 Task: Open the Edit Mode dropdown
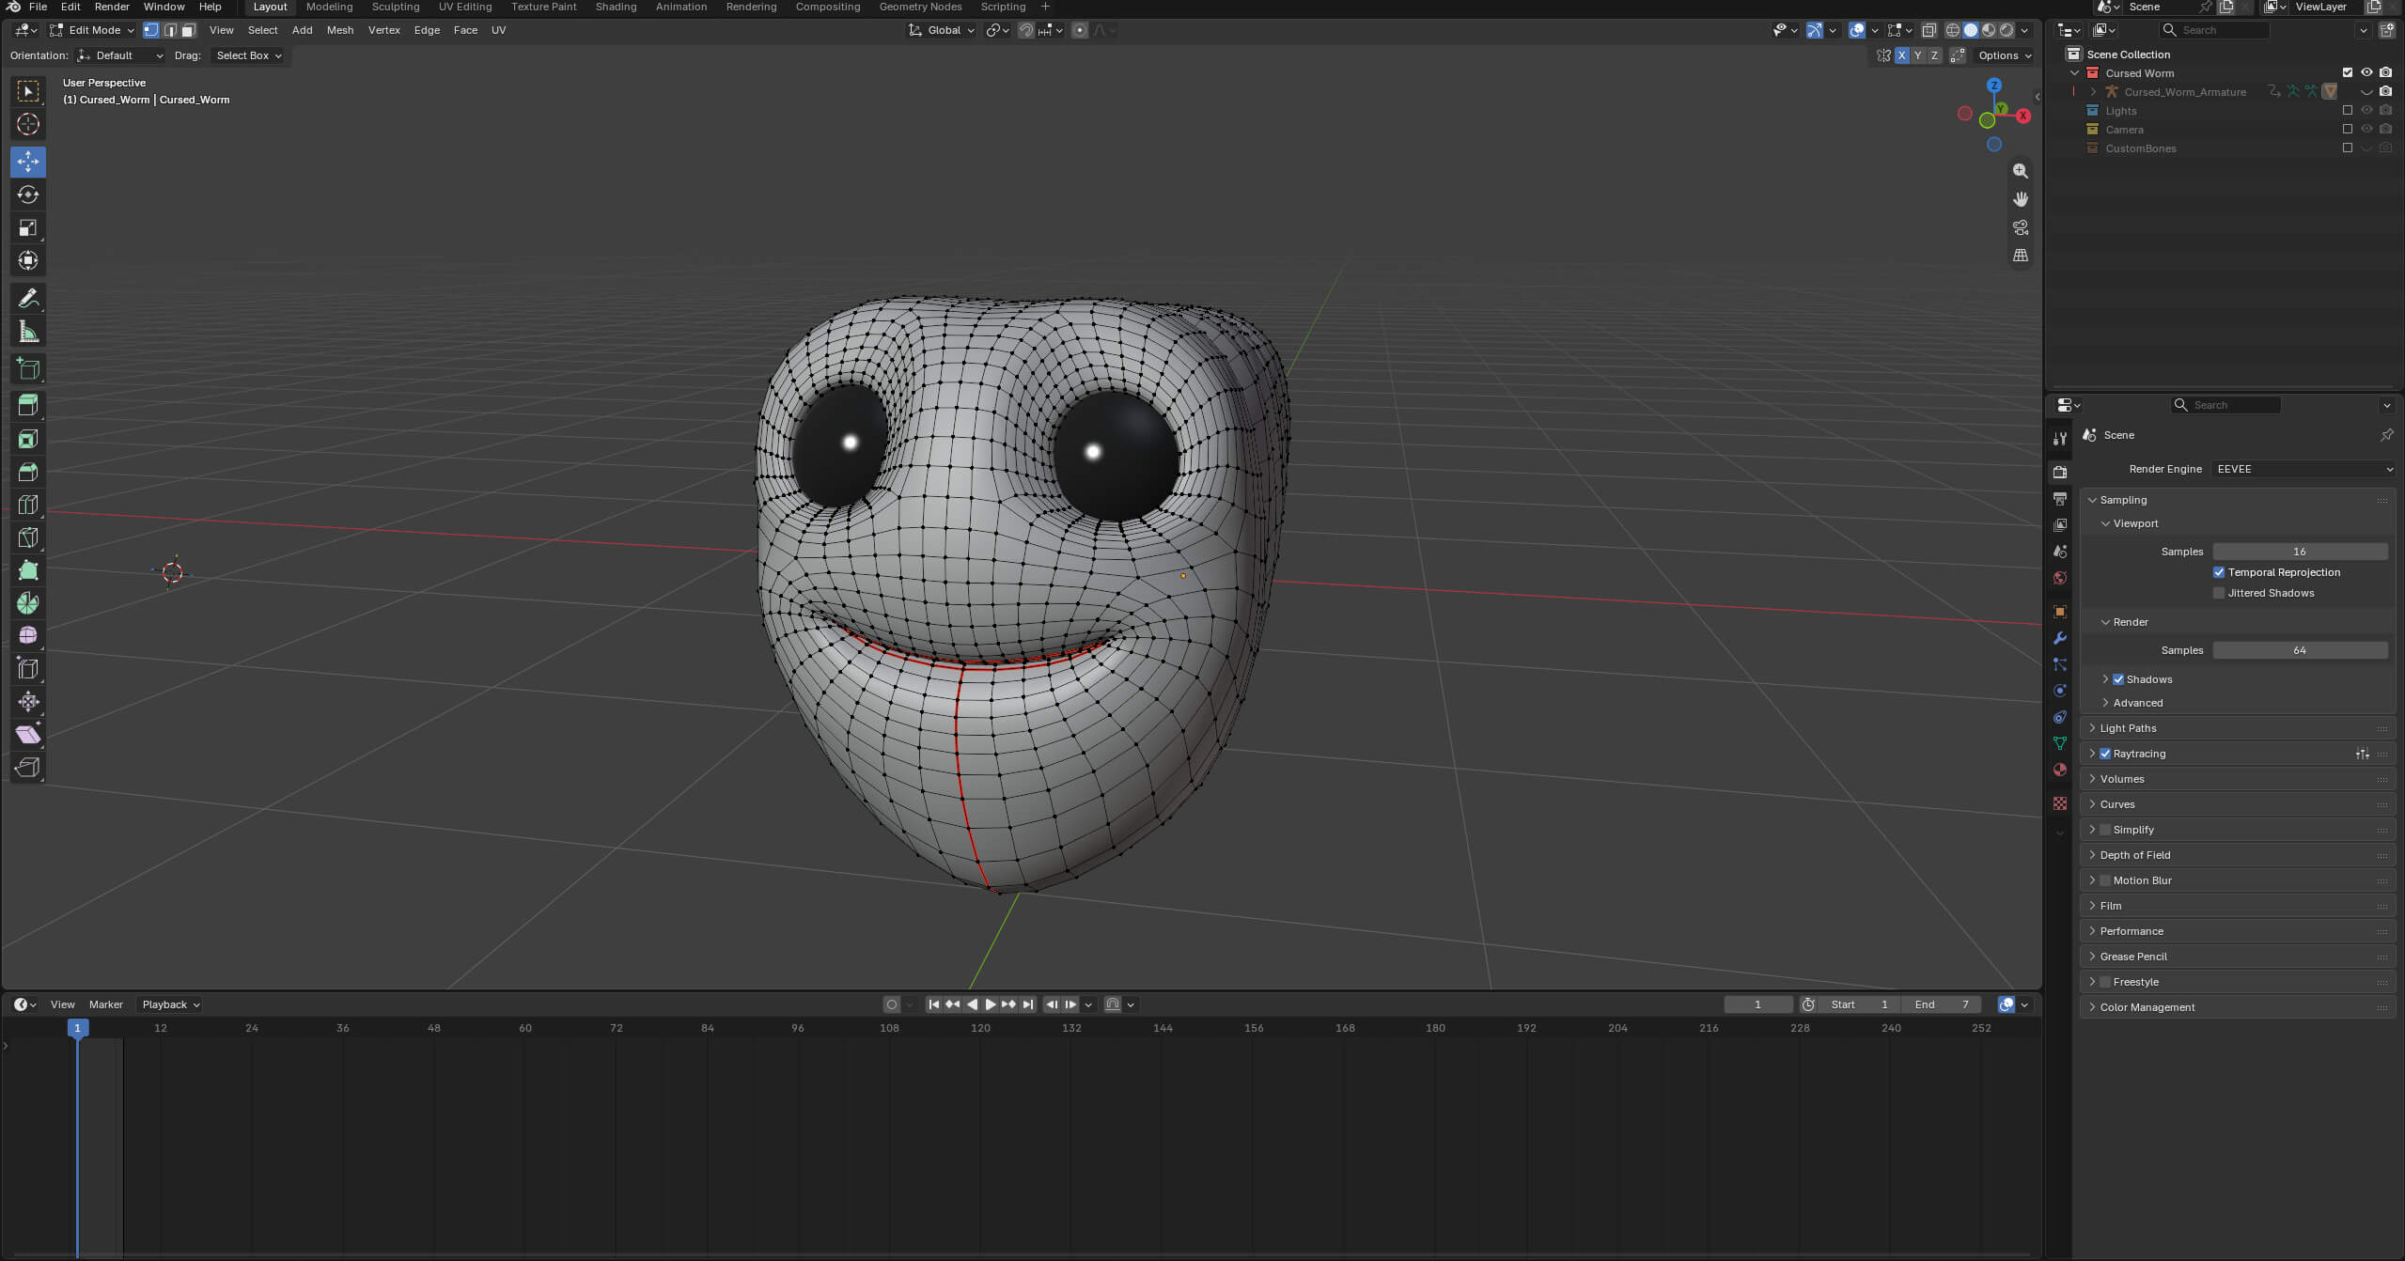[92, 30]
